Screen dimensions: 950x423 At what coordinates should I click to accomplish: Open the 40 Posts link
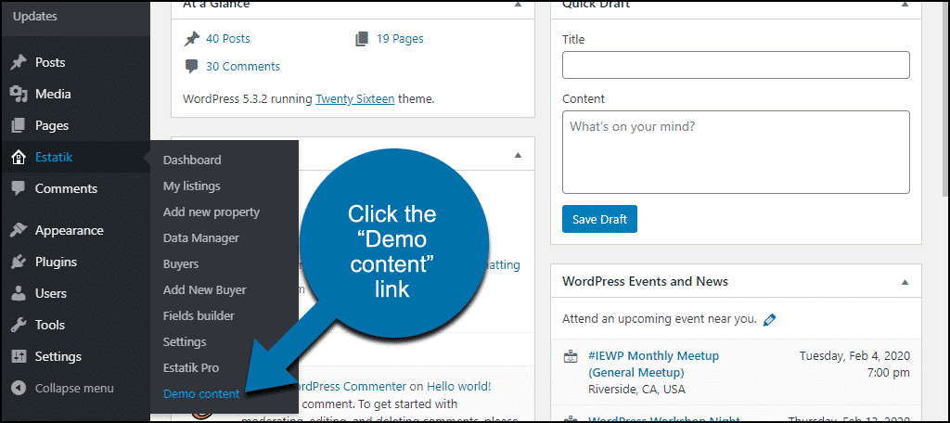[228, 39]
